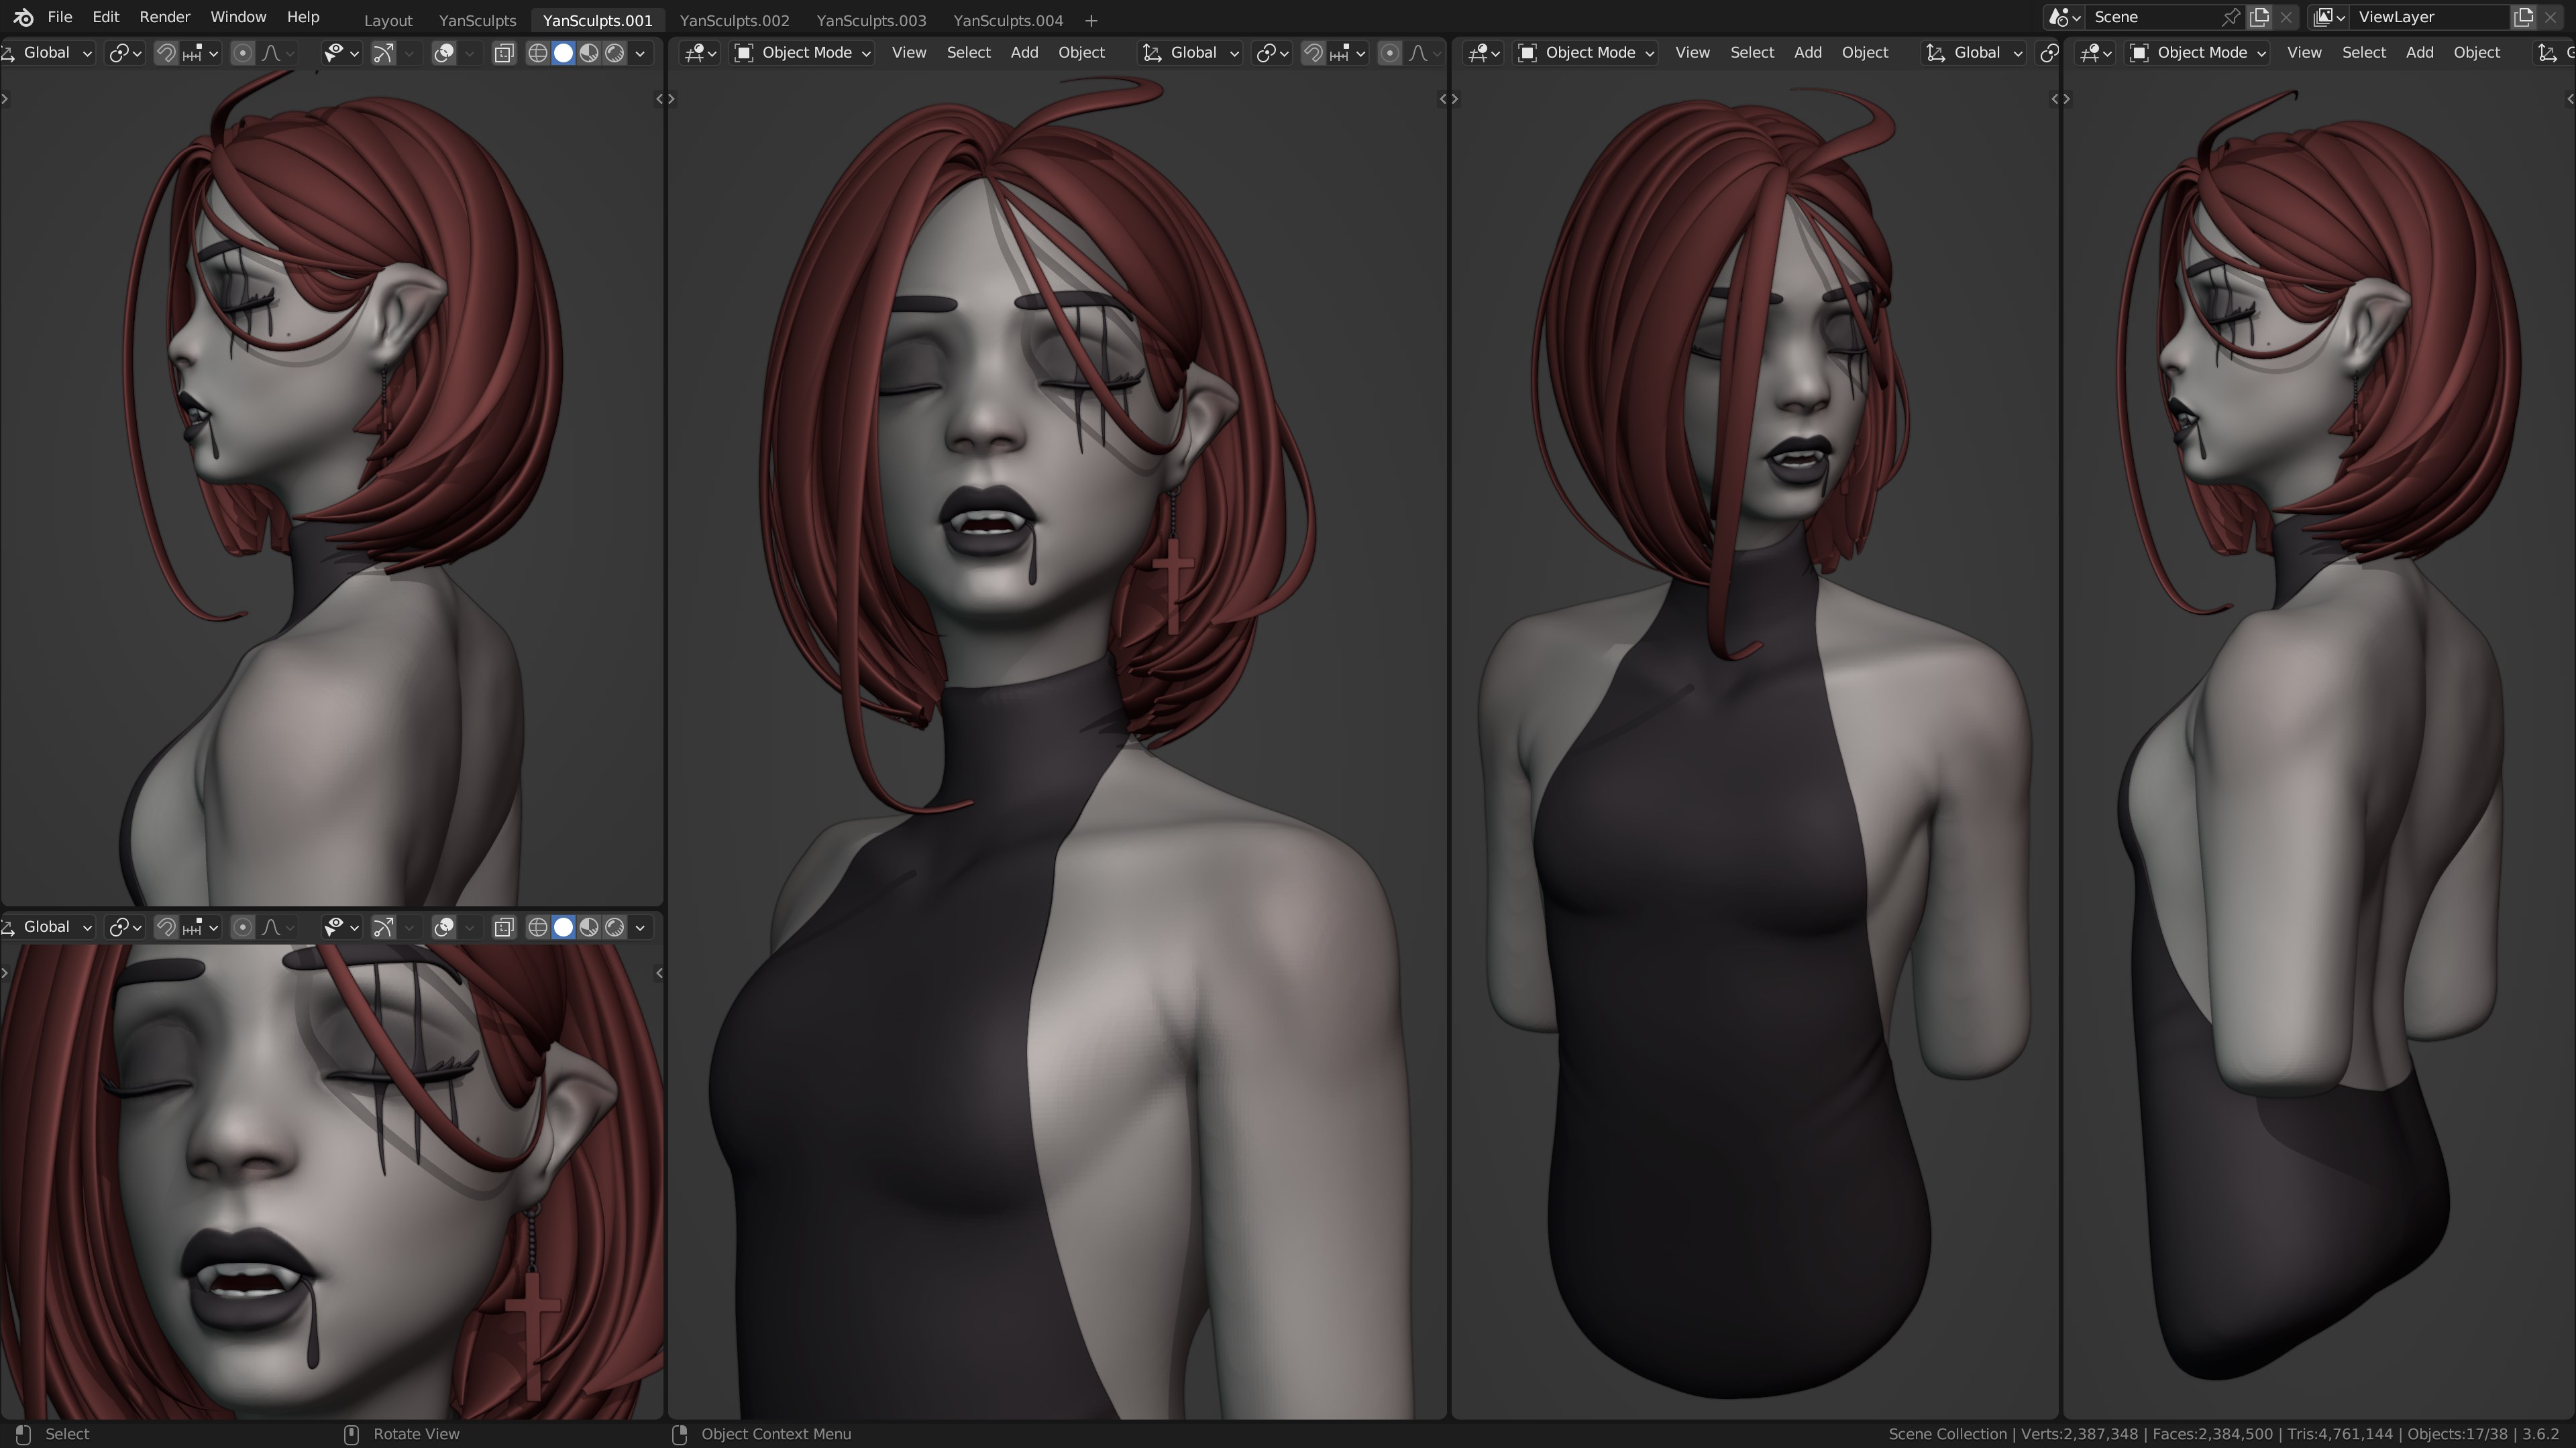Toggle overlays in the bottom-left viewport

tap(444, 927)
